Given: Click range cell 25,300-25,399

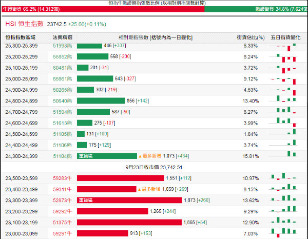Looking at the screenshot, I should pos(22,46).
